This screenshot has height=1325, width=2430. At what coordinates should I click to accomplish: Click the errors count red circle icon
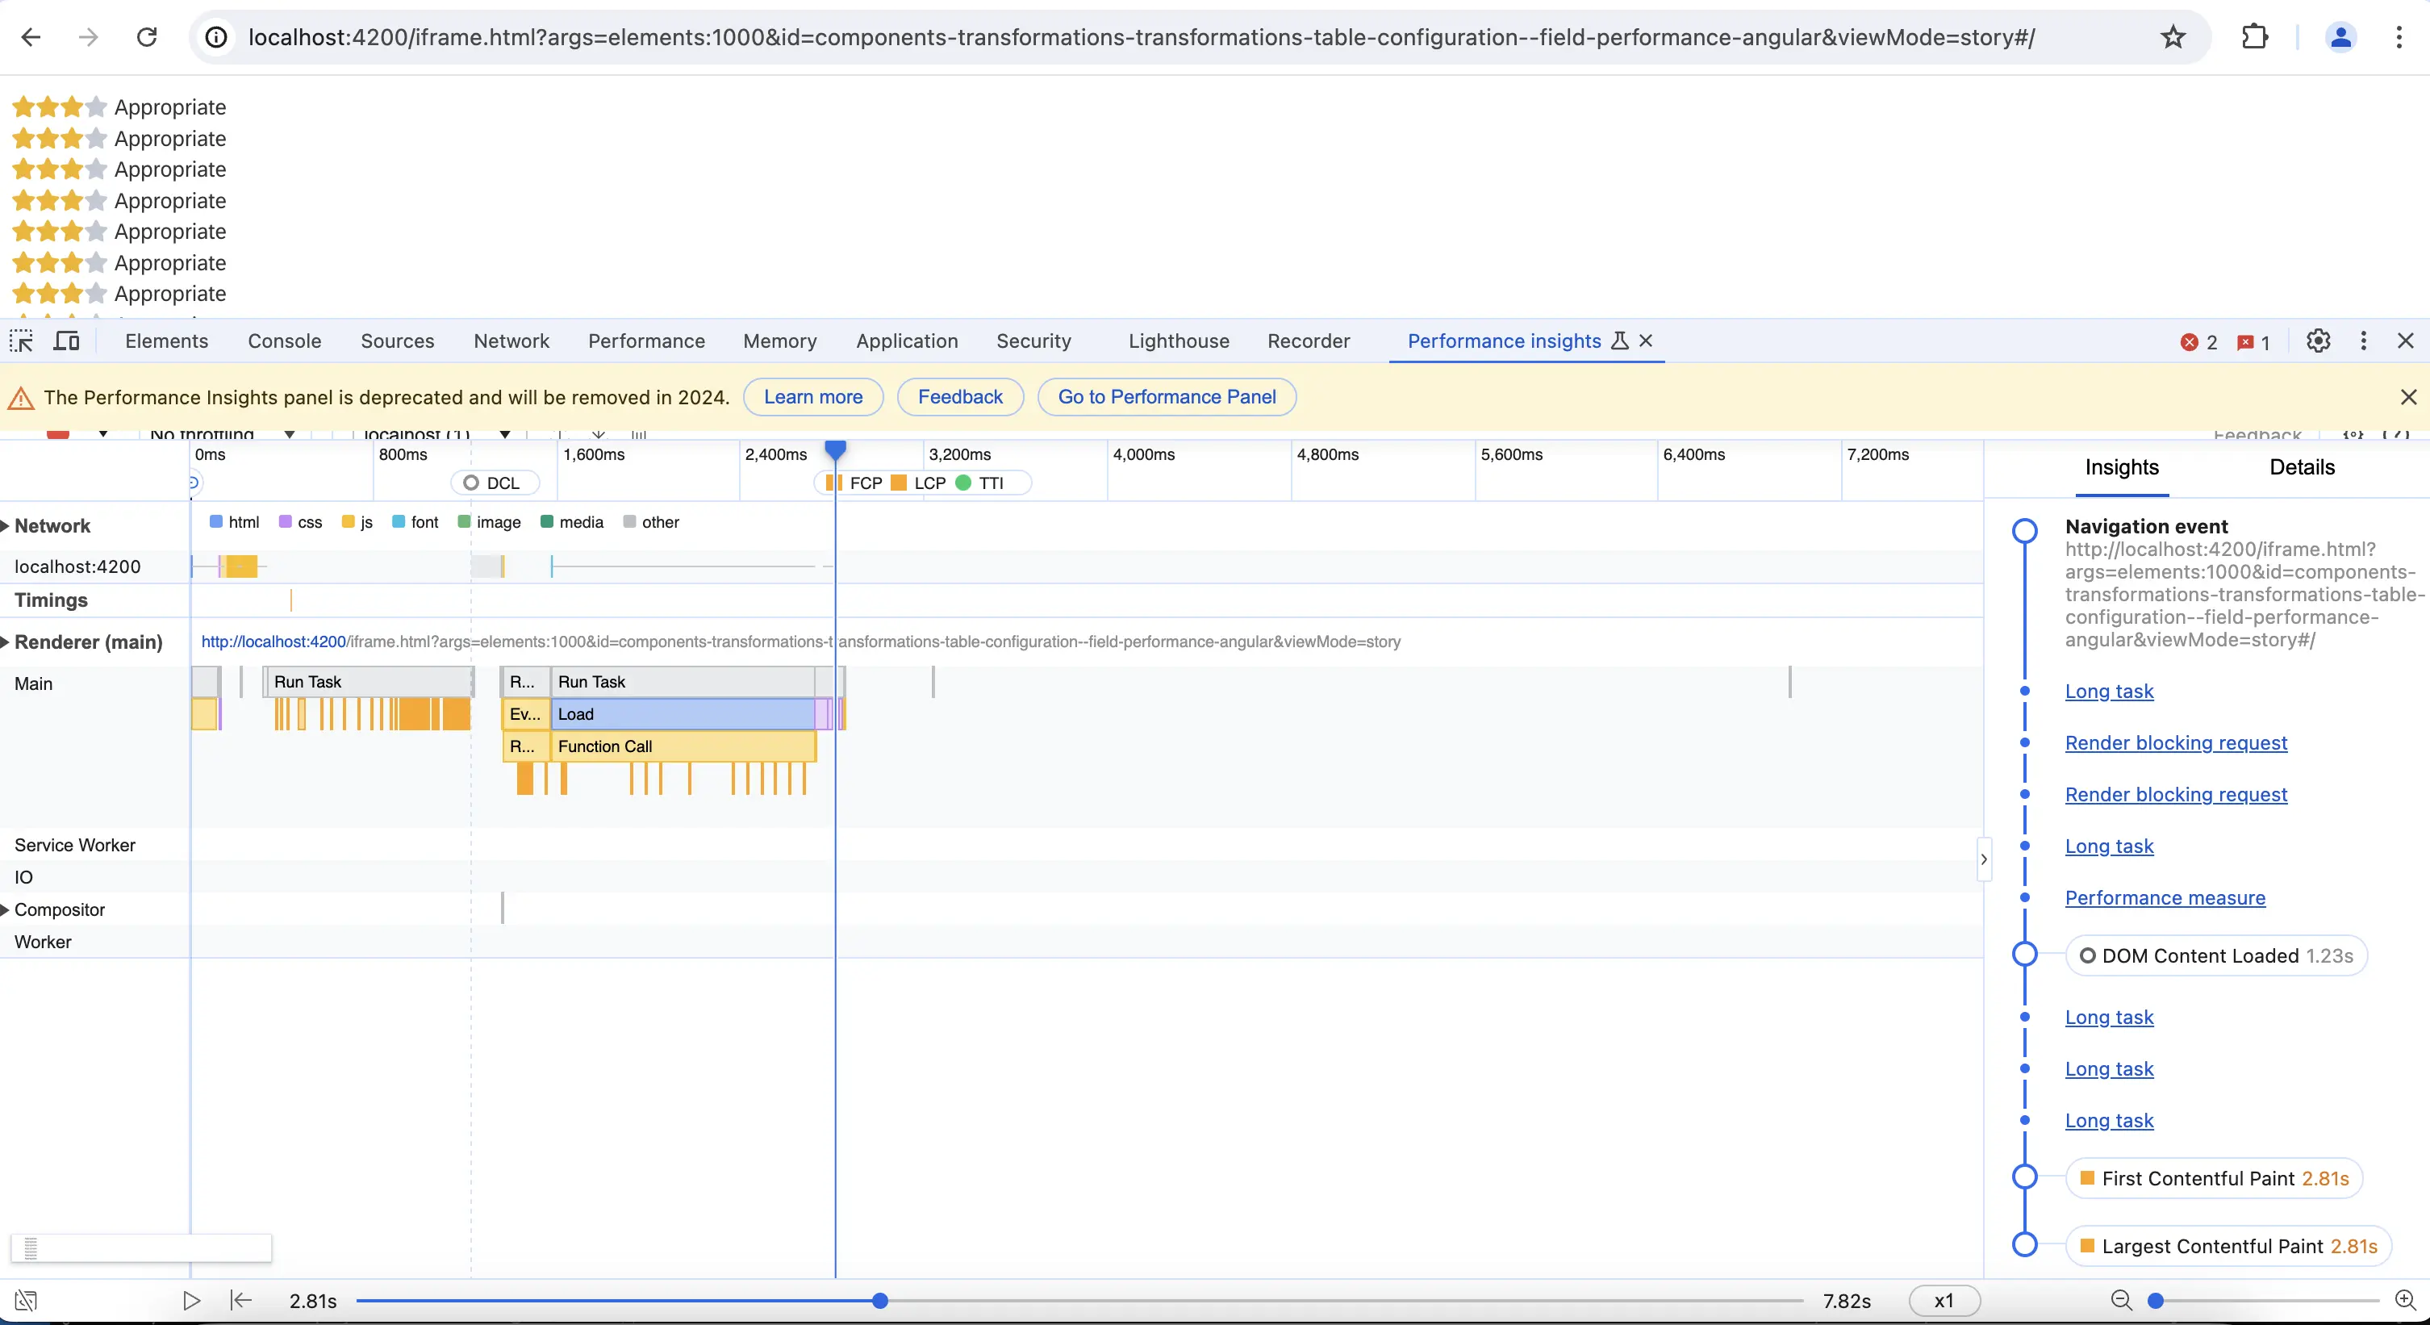tap(2189, 341)
